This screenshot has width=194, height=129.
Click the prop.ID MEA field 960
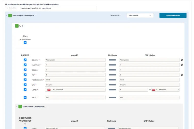[x=75, y=98]
